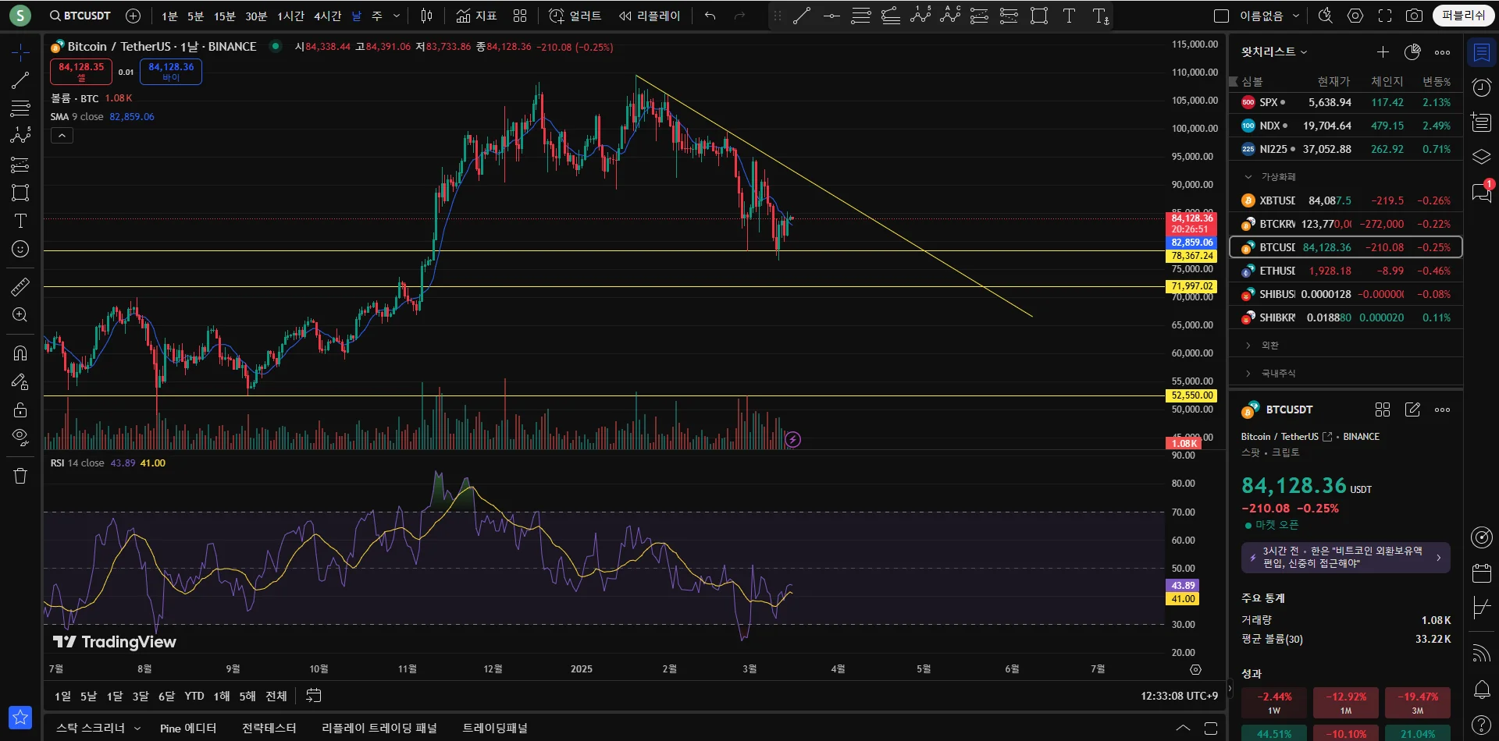This screenshot has width=1499, height=741.
Task: Add symbol to watchlist with plus
Action: pyautogui.click(x=1383, y=52)
